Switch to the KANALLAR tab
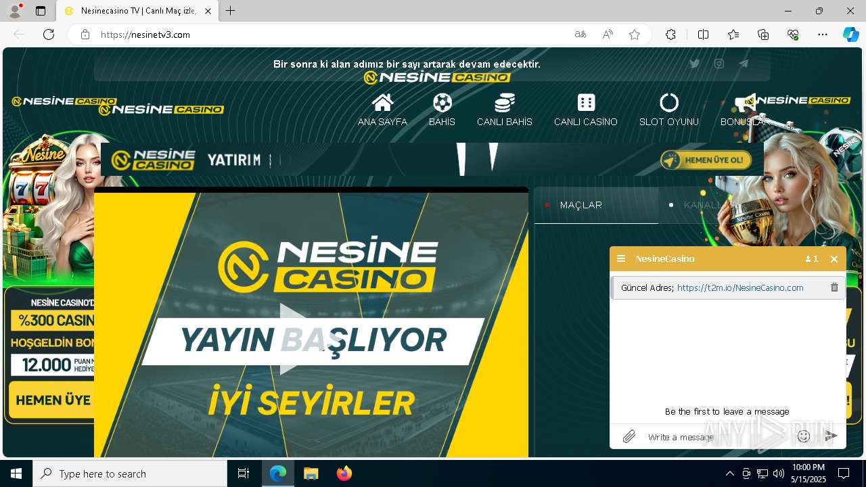 pyautogui.click(x=708, y=205)
